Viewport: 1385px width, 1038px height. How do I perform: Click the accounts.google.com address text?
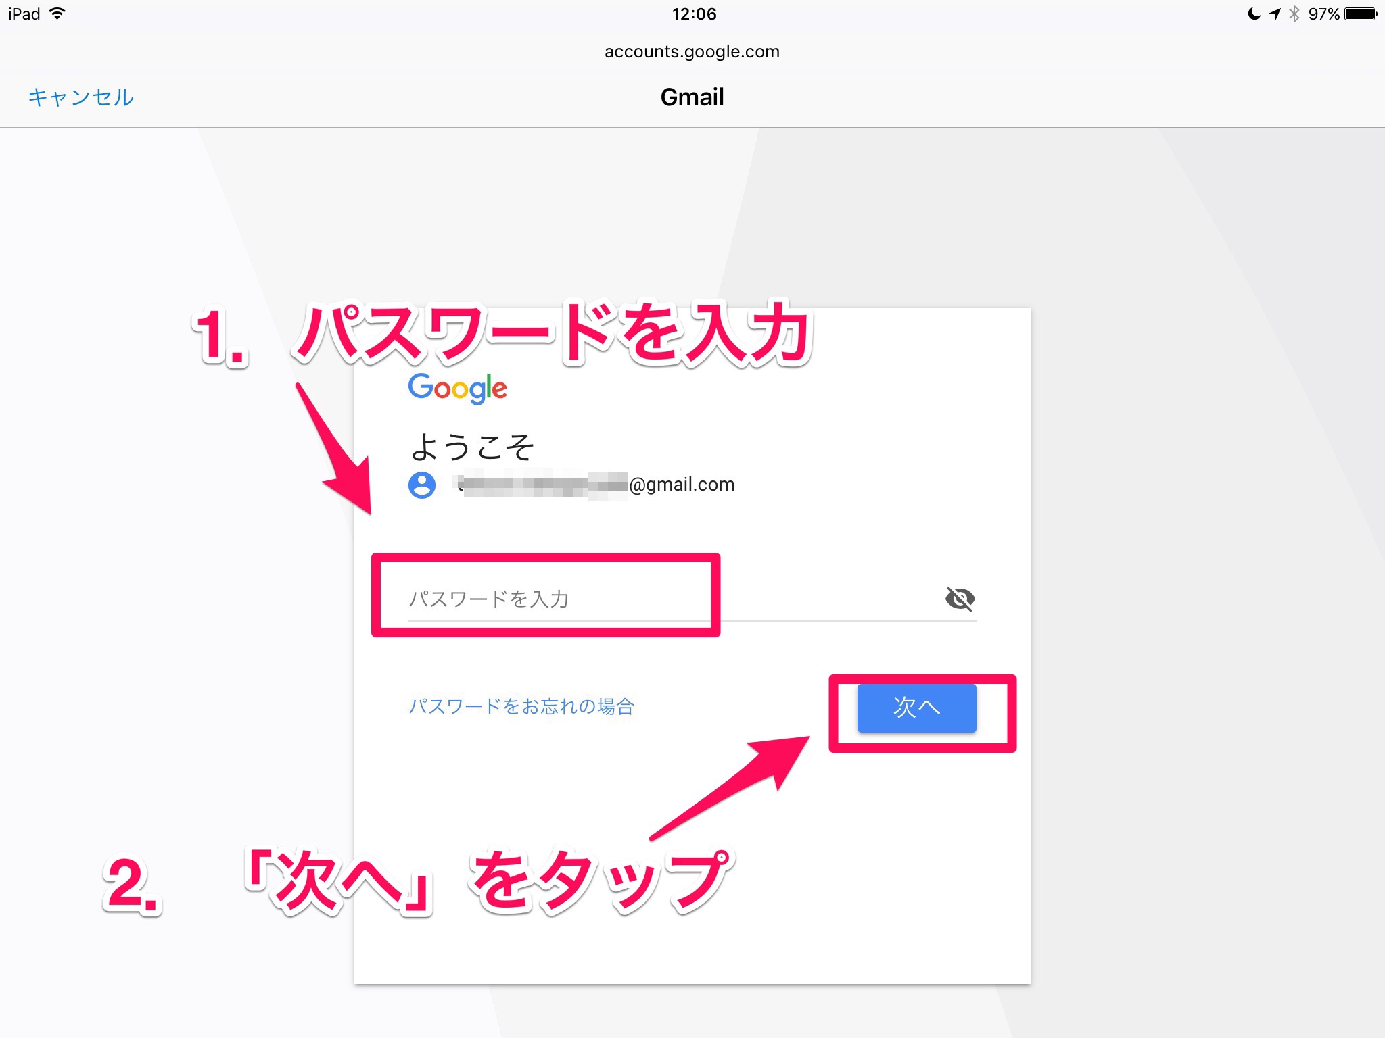tap(692, 52)
